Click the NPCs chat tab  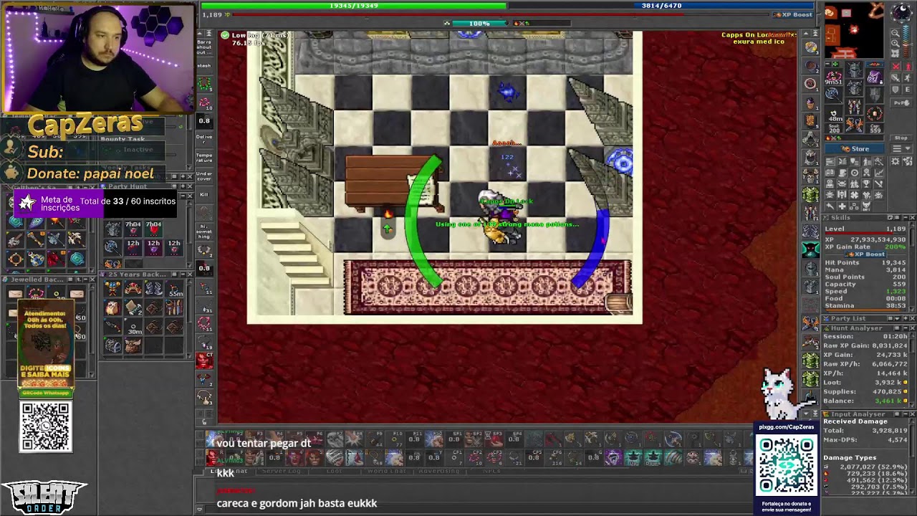(491, 471)
